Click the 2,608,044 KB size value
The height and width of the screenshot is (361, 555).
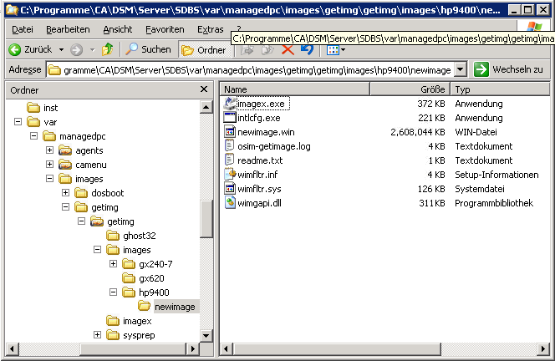[x=418, y=132]
